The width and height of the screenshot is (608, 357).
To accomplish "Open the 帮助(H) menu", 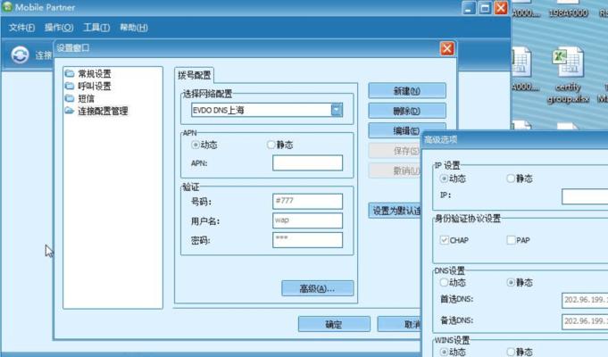I will [x=134, y=28].
